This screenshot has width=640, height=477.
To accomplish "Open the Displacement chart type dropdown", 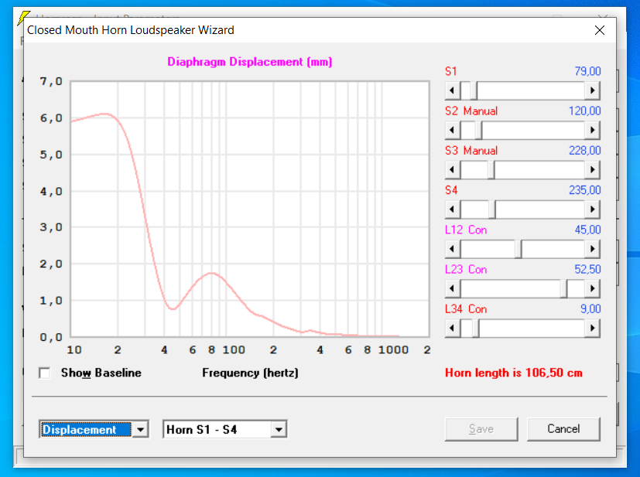I will [140, 429].
